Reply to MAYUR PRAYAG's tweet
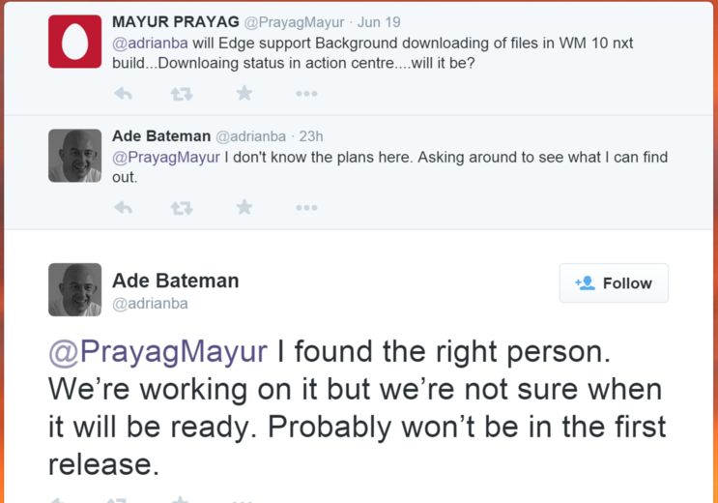Viewport: 718px width, 503px height. [123, 94]
